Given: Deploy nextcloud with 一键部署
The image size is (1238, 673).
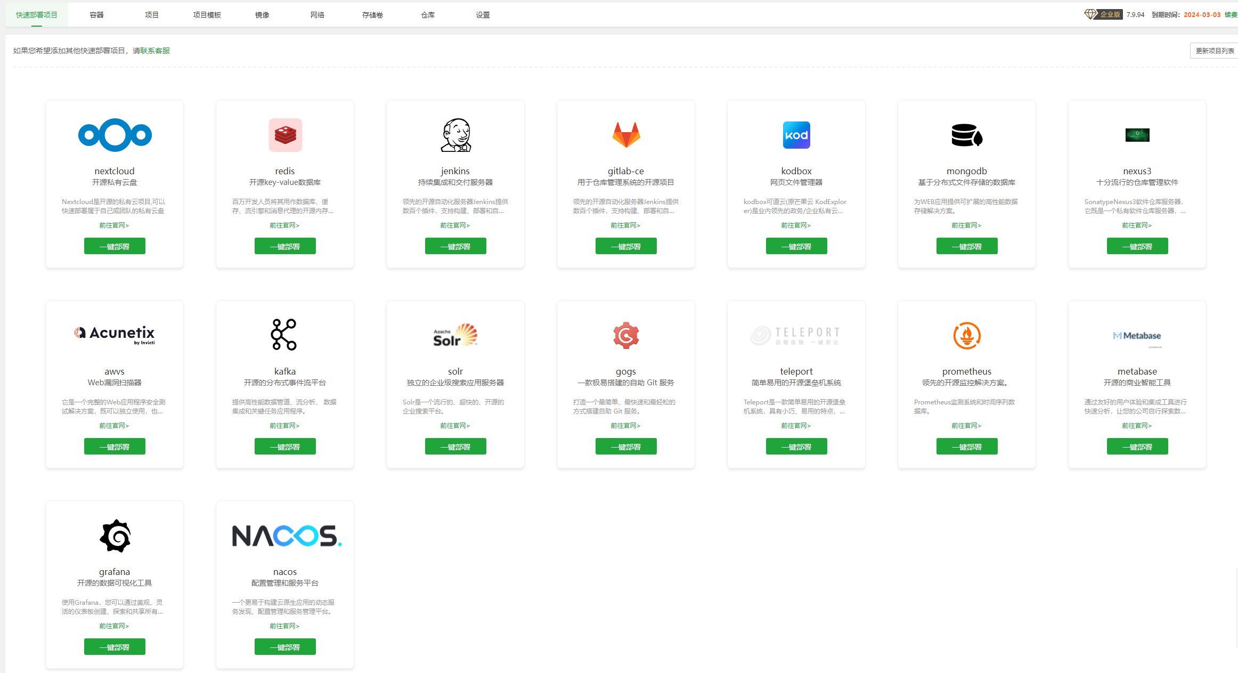Looking at the screenshot, I should click(115, 246).
